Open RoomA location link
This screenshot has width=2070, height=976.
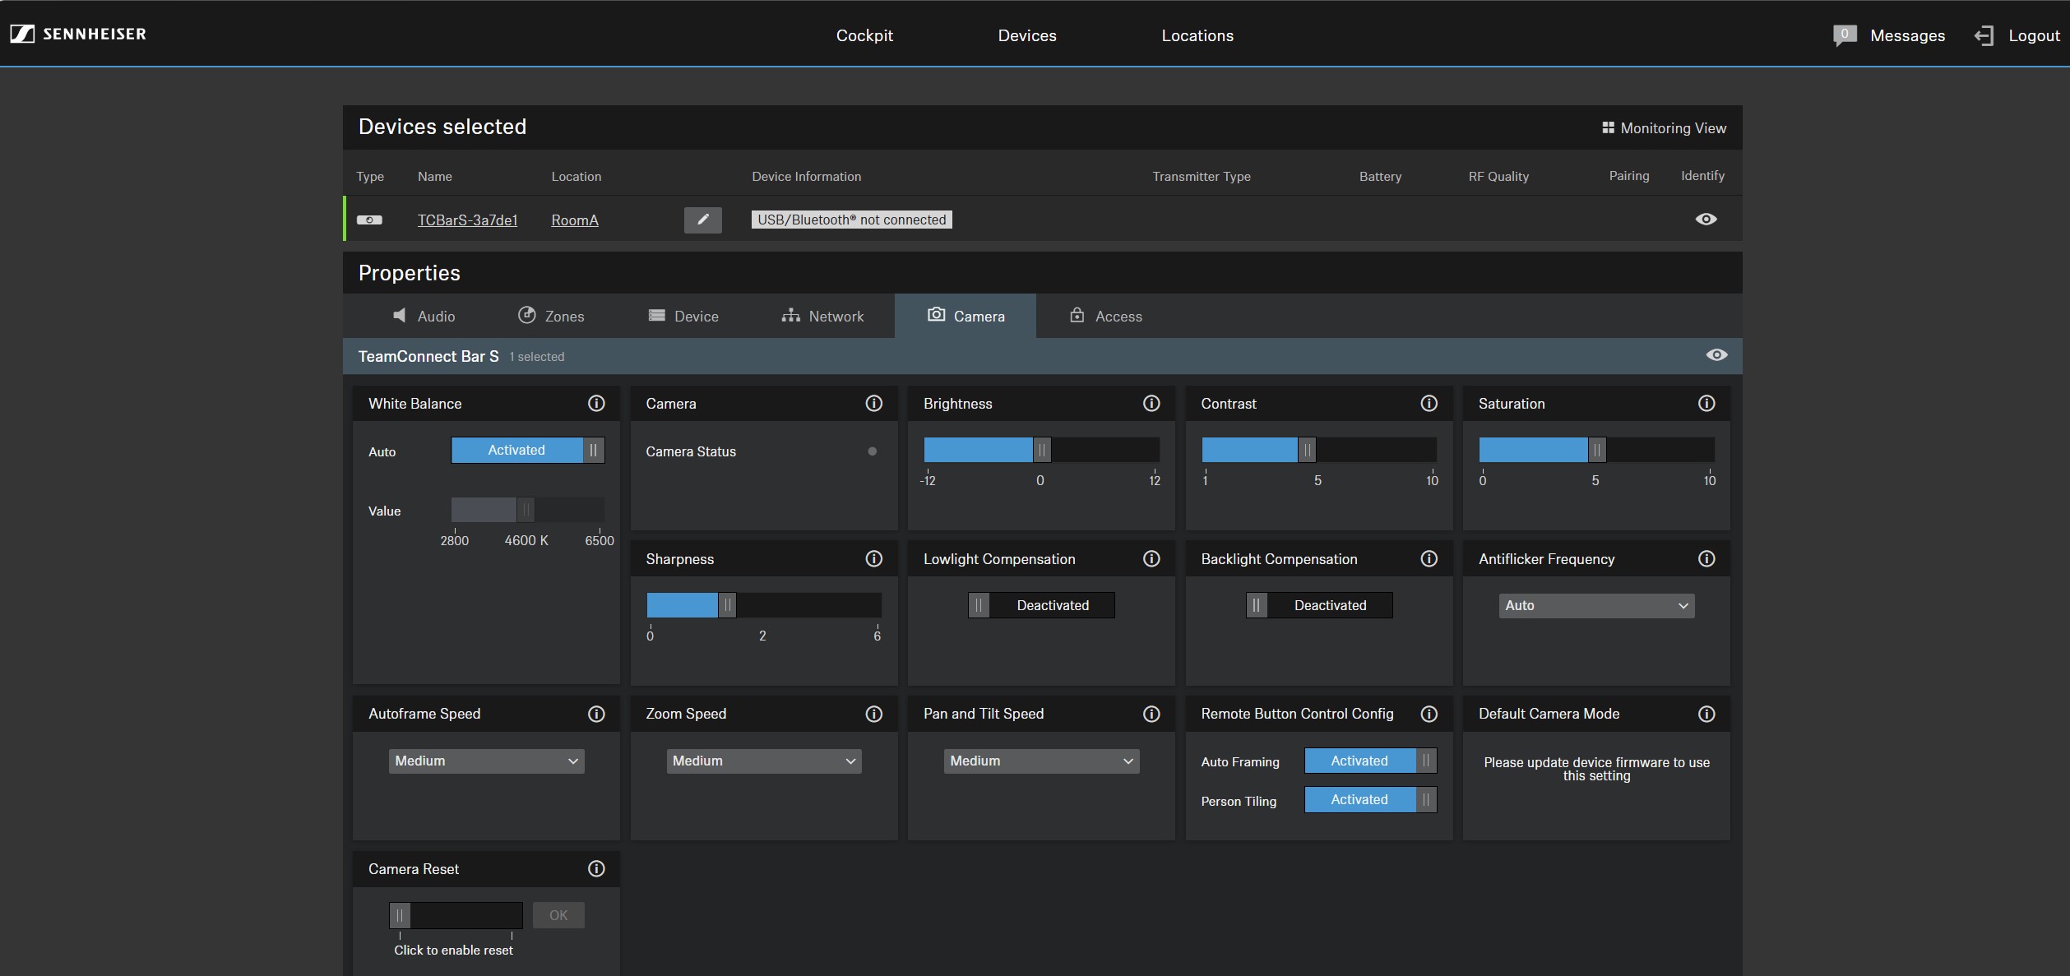click(575, 220)
